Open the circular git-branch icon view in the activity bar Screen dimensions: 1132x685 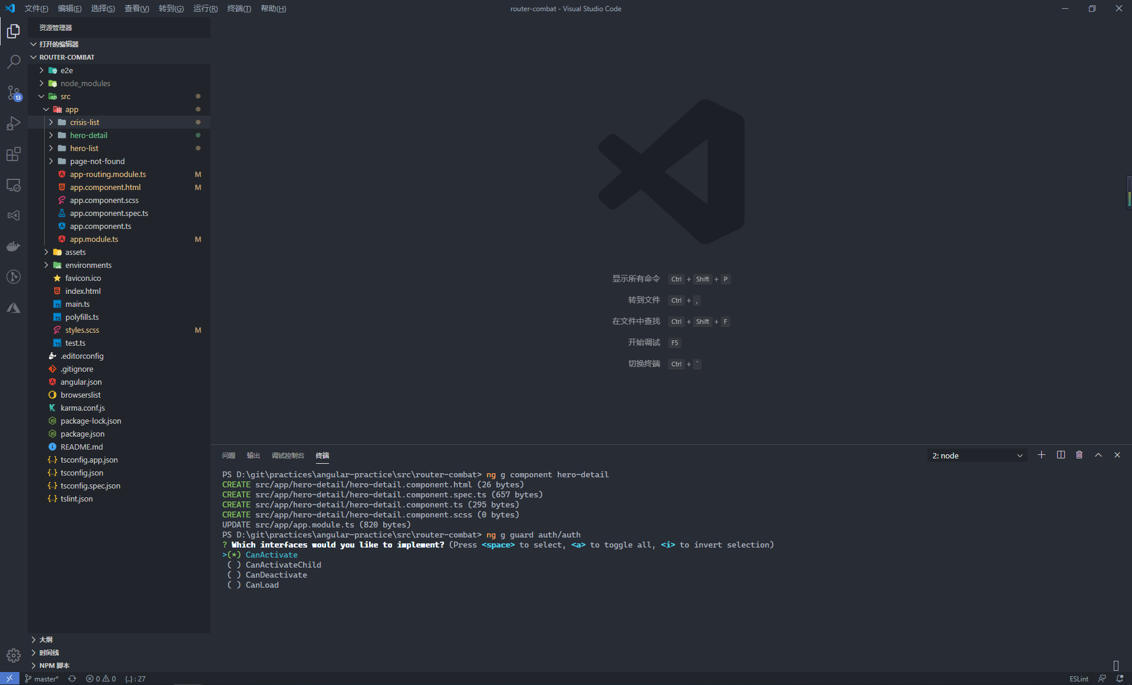14,277
